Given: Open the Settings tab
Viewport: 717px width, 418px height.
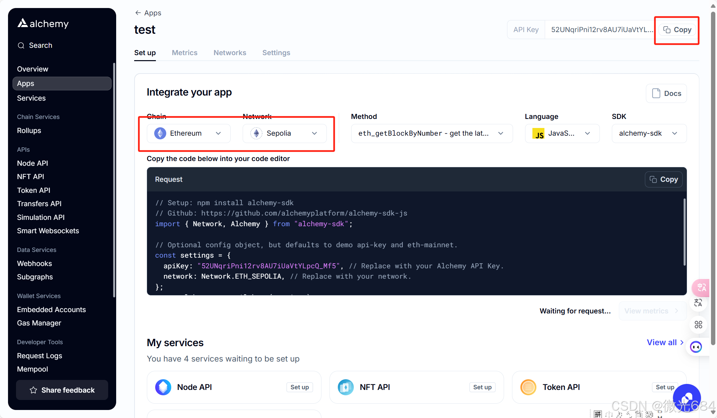Looking at the screenshot, I should (276, 53).
